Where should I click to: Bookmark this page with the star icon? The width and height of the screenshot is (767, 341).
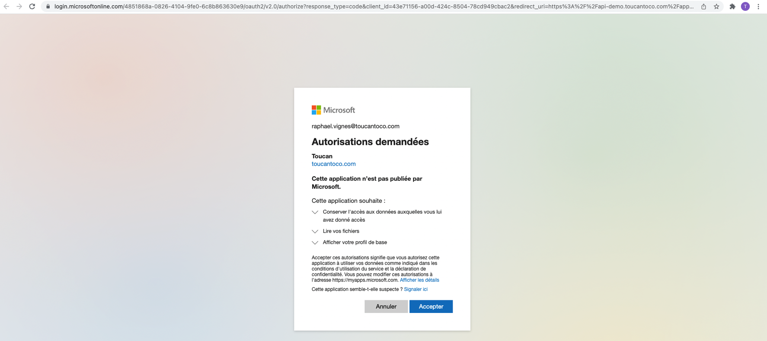[x=716, y=6]
